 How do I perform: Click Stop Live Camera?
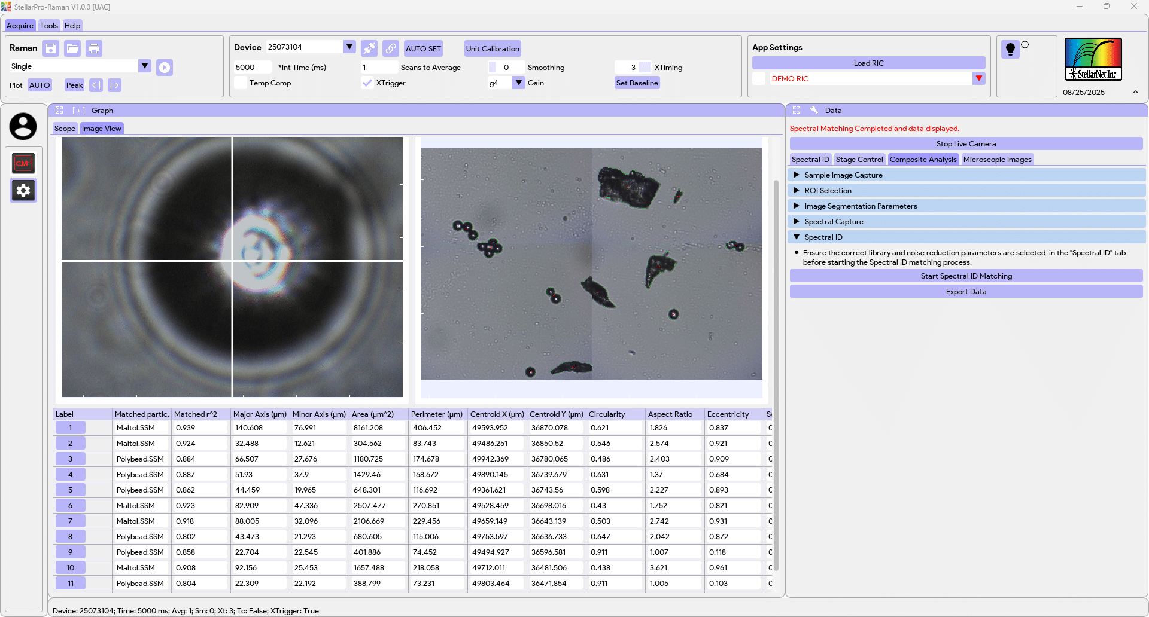point(966,144)
